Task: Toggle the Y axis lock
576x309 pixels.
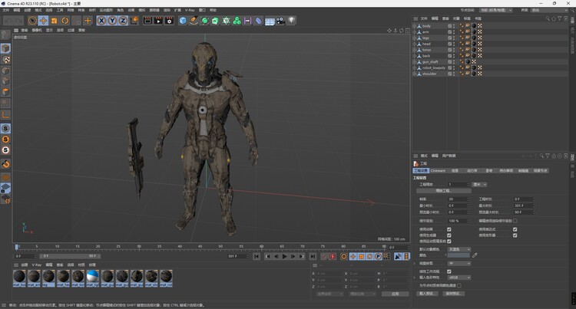Action: 112,21
